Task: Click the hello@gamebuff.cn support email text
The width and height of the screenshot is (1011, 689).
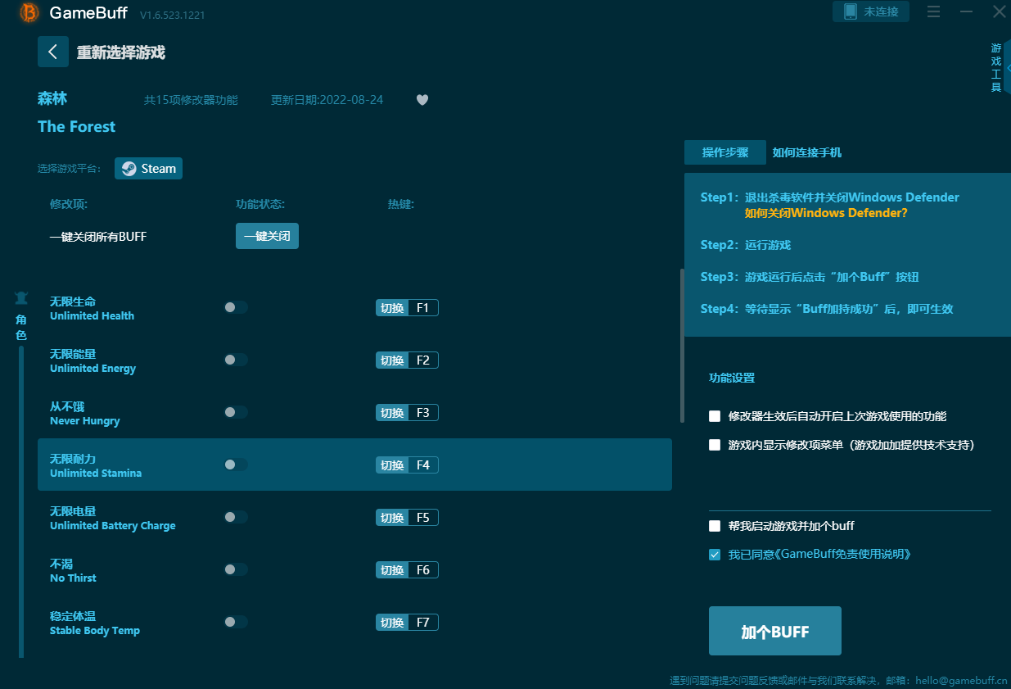Action: [x=961, y=680]
